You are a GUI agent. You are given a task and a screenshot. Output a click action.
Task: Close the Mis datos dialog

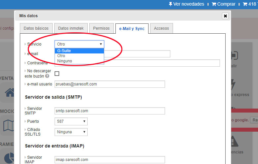(225, 16)
